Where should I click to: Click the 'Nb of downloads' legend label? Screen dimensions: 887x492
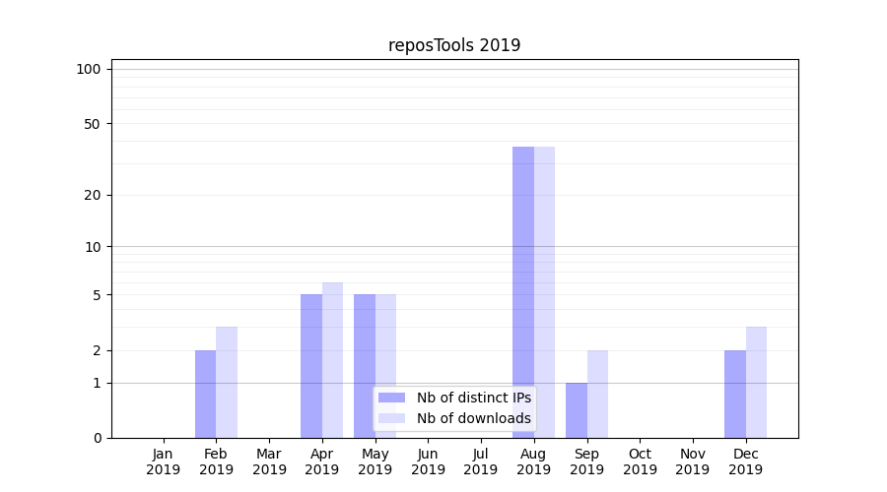(x=473, y=418)
